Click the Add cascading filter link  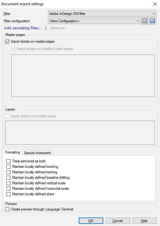click(x=23, y=28)
